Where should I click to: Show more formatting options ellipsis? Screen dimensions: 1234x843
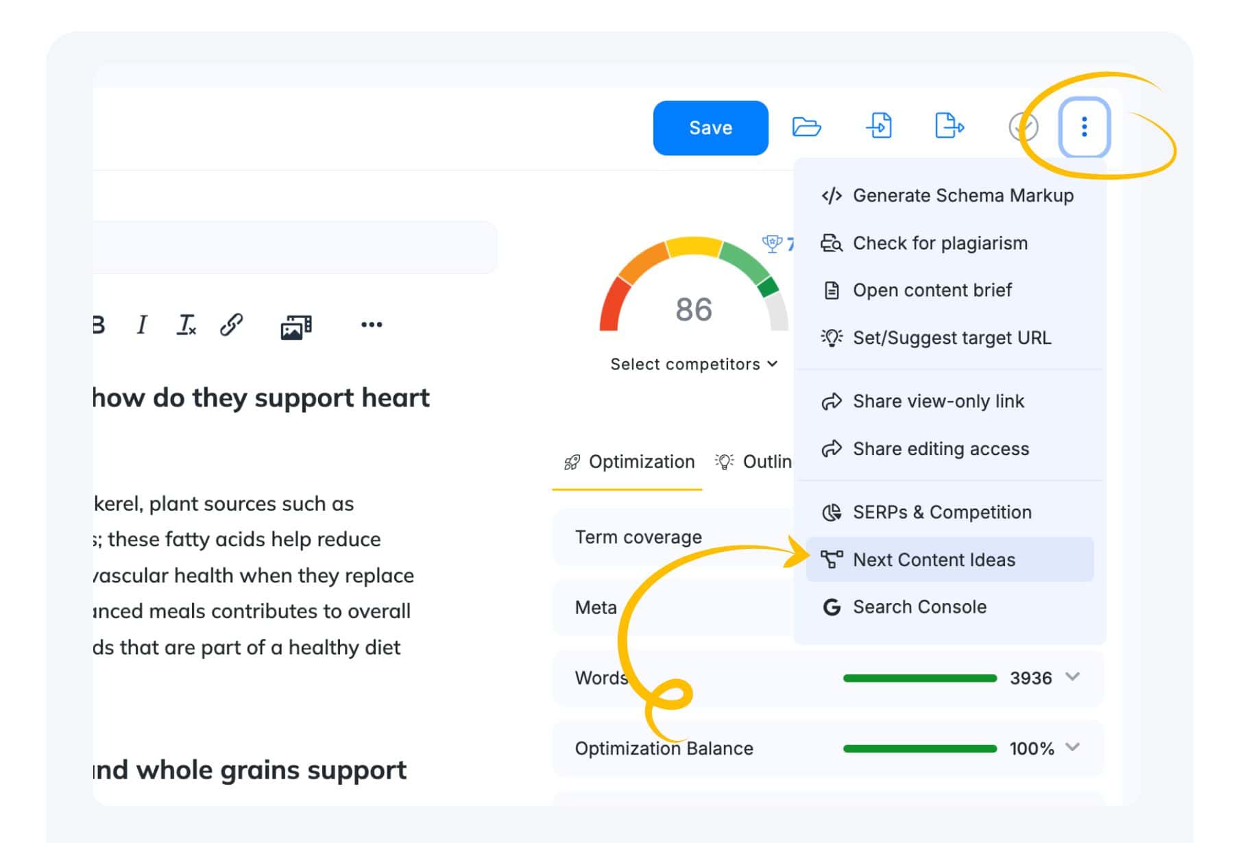[372, 324]
